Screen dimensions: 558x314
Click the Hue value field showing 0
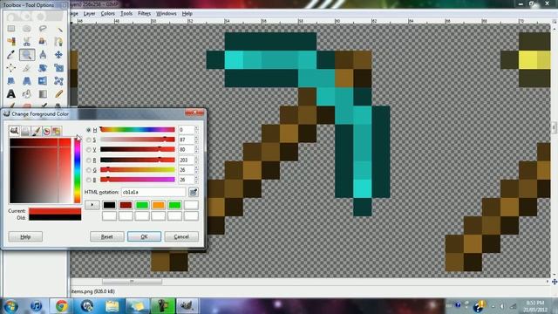coord(186,130)
